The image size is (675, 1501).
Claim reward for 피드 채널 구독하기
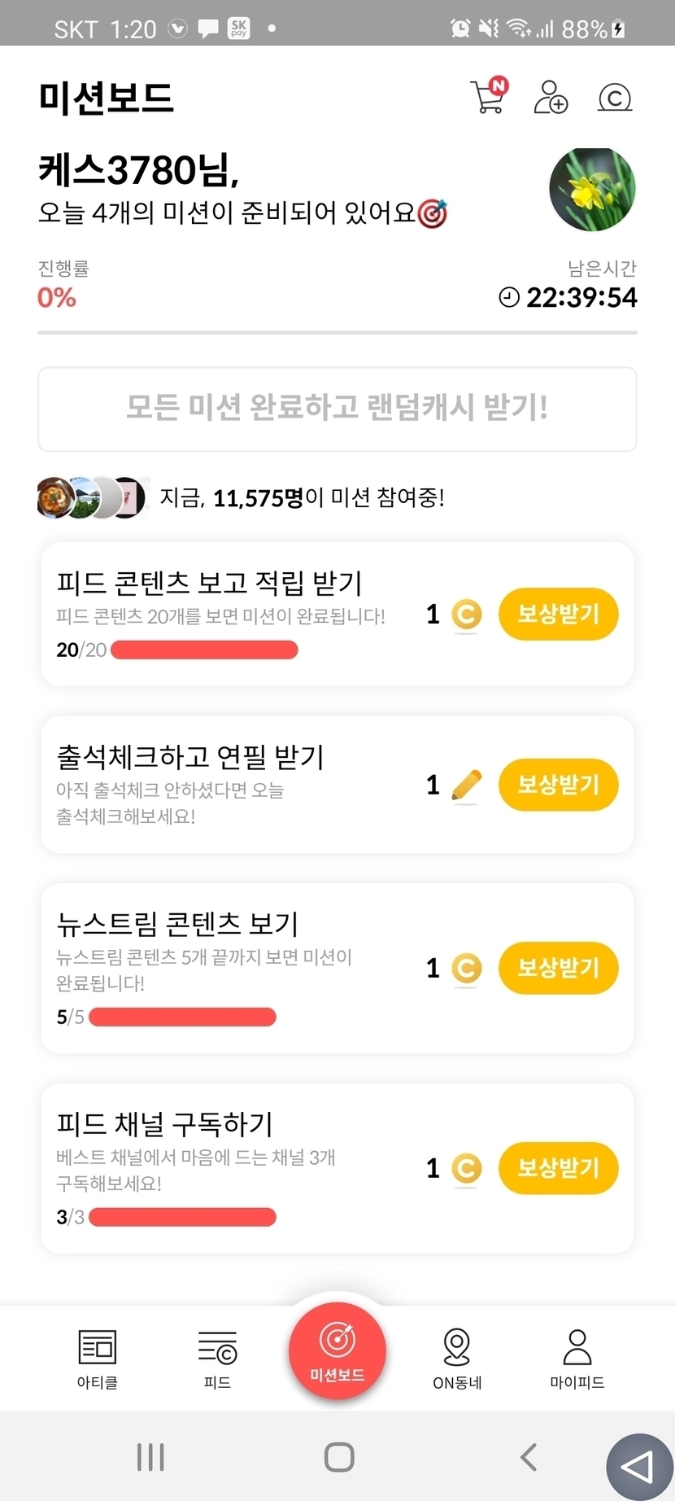click(558, 1168)
